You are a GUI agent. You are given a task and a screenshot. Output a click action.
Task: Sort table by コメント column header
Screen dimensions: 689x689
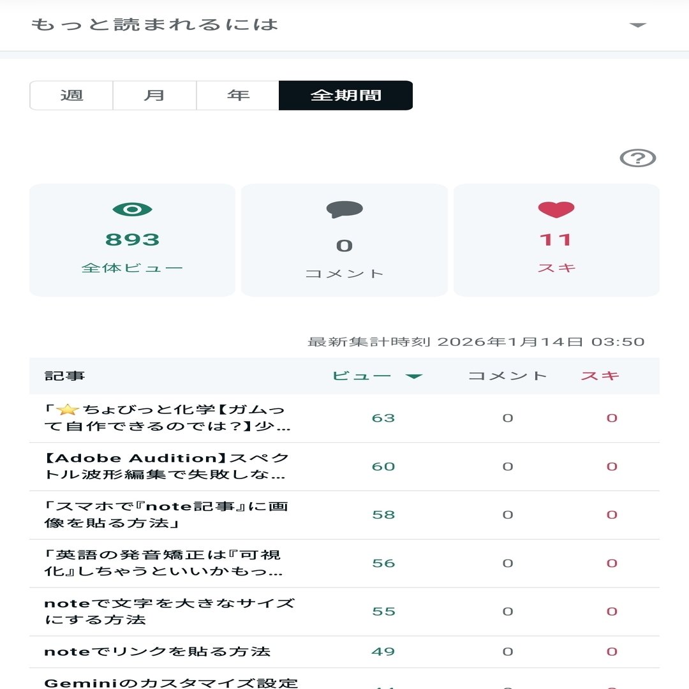coord(508,376)
